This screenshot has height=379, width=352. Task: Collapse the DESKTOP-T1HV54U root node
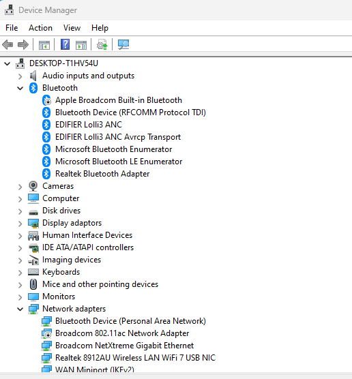coord(8,64)
